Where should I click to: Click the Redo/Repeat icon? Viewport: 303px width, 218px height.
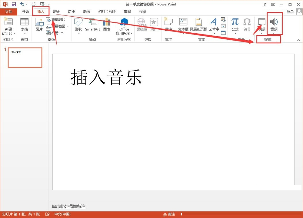pos(34,4)
